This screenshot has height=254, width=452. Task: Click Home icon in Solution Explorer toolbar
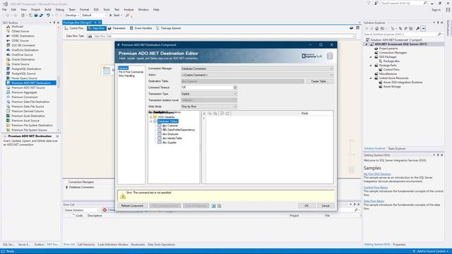tap(376, 28)
